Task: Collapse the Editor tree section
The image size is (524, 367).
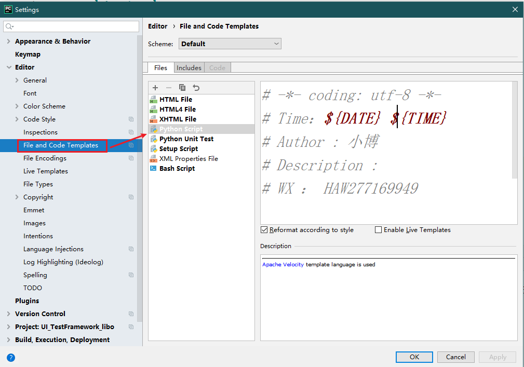Action: [9, 67]
